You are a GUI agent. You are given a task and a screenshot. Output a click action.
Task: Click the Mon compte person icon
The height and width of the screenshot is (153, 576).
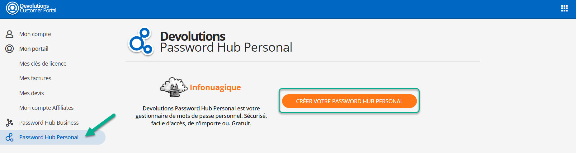[x=10, y=34]
